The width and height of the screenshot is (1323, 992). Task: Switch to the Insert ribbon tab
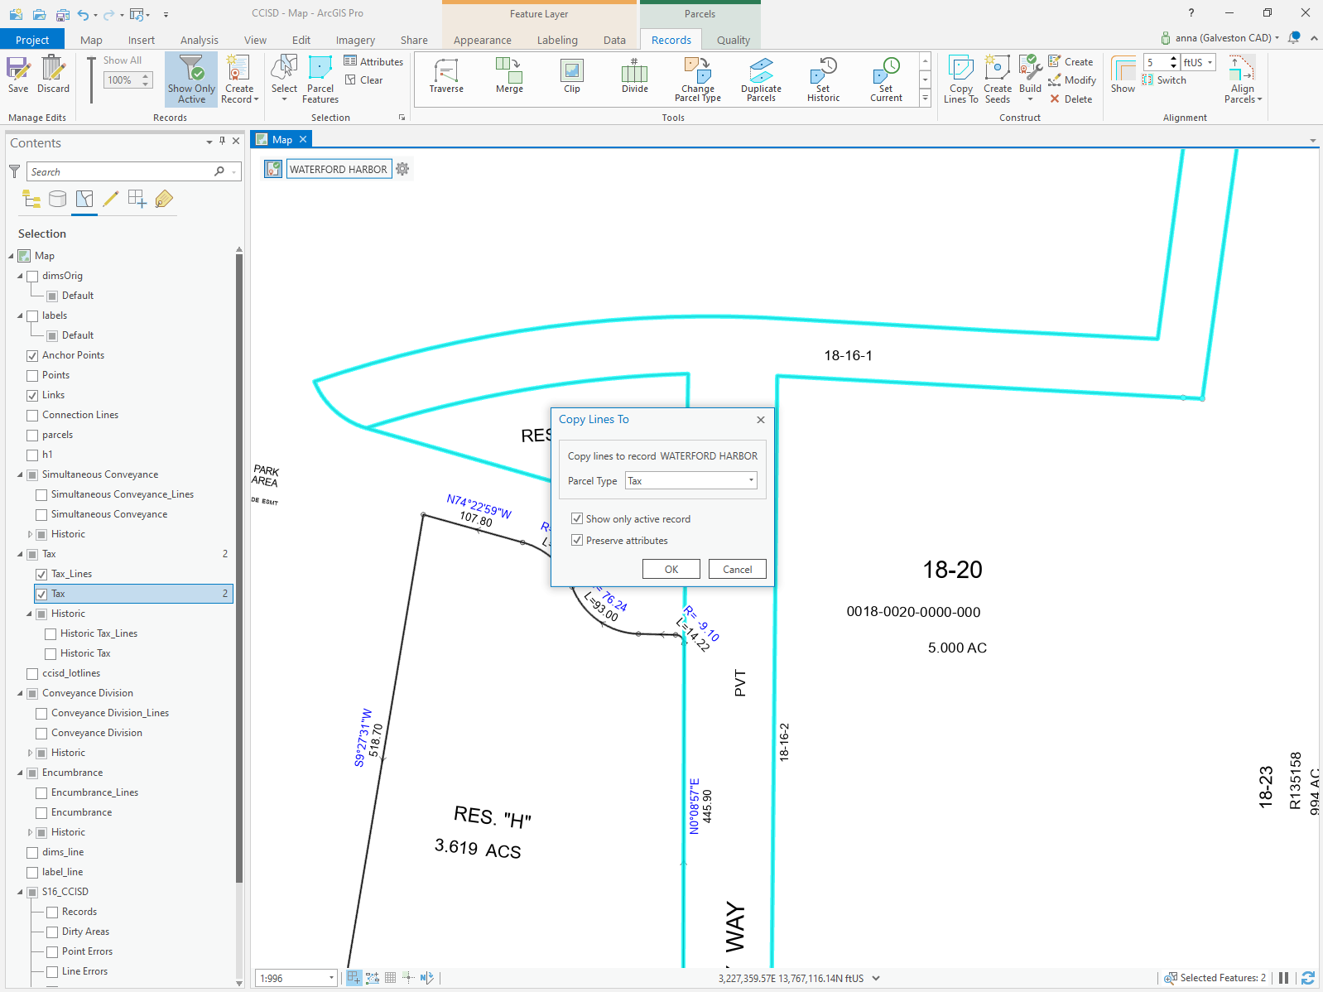pos(142,40)
